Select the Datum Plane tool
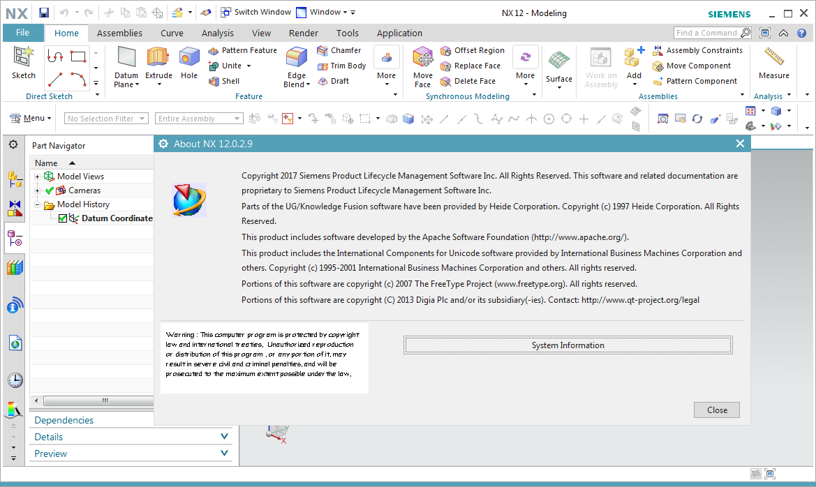Viewport: 816px width, 487px height. coord(126,67)
